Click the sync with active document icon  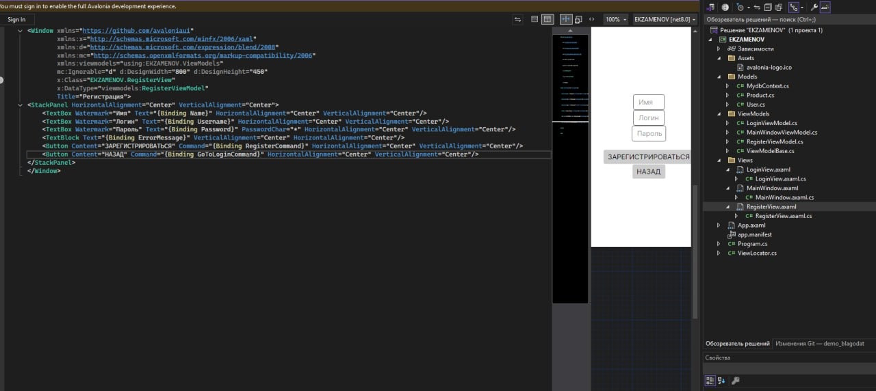757,8
